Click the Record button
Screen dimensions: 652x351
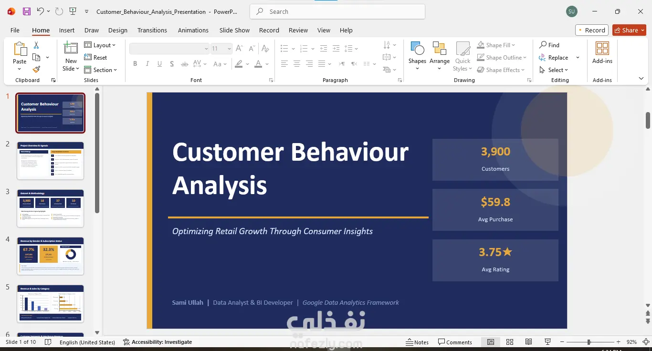(x=592, y=30)
